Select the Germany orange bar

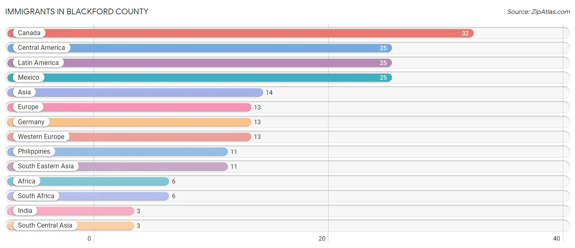coord(129,122)
